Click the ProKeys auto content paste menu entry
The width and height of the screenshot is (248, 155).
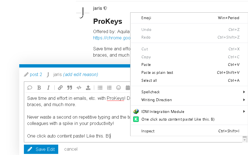[x=178, y=119]
